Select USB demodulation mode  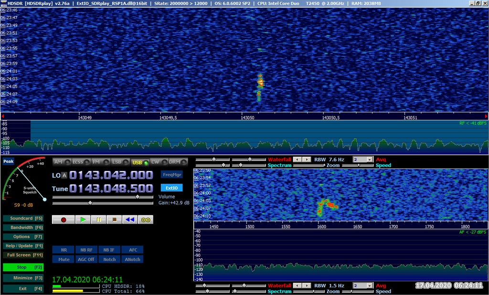click(140, 162)
